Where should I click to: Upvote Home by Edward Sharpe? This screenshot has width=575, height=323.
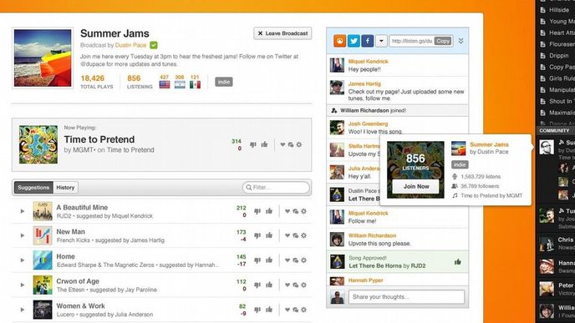269,260
